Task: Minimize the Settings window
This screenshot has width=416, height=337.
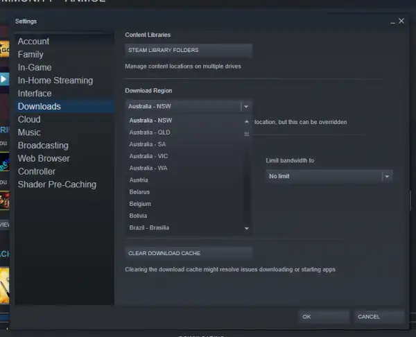Action: pyautogui.click(x=392, y=22)
